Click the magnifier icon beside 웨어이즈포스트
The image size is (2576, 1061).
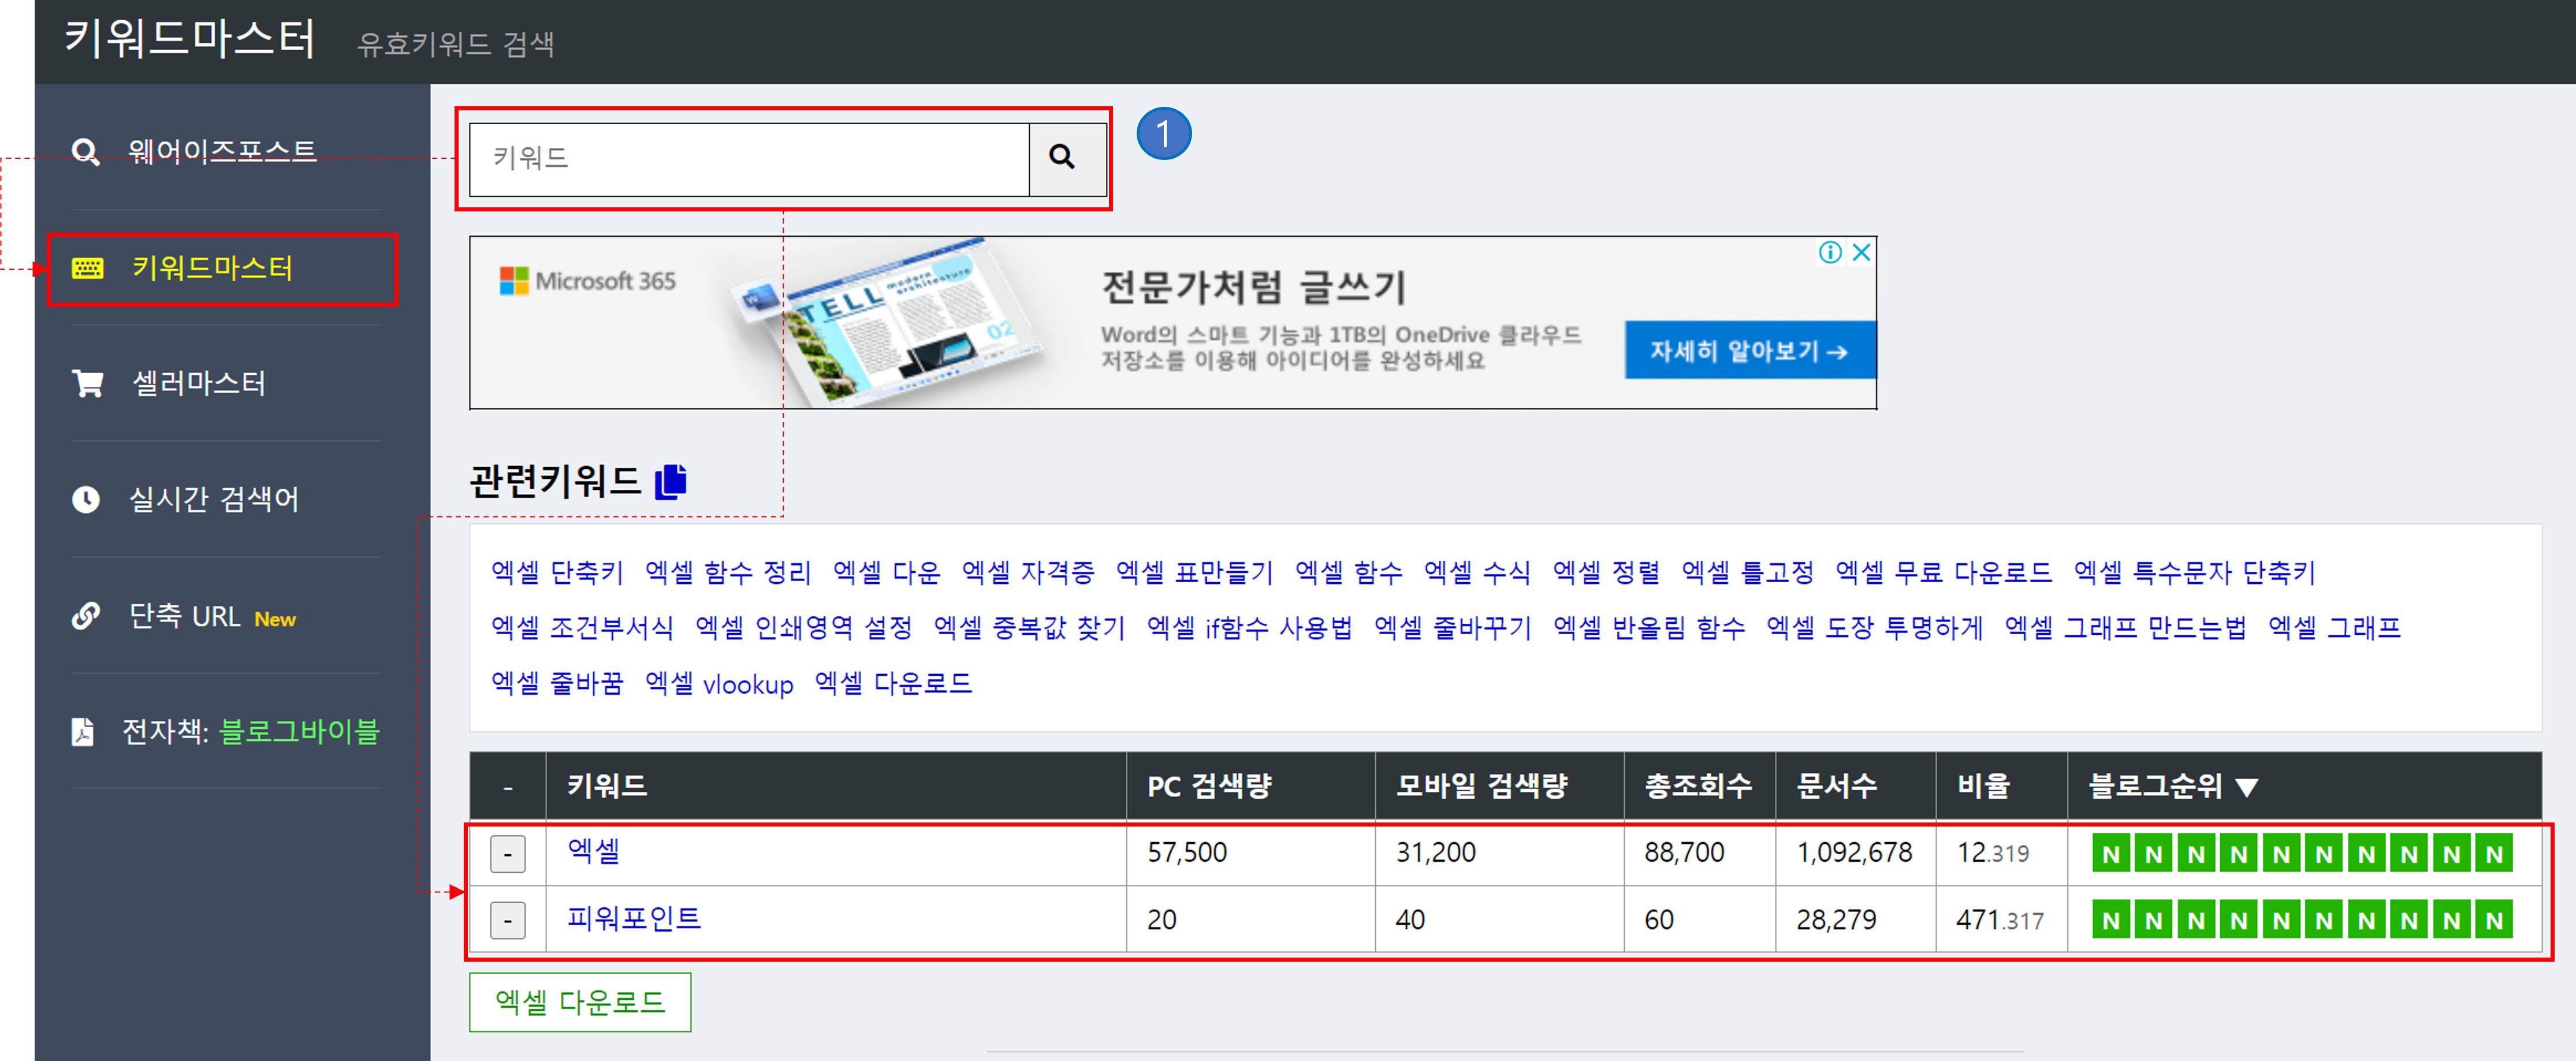coord(86,151)
